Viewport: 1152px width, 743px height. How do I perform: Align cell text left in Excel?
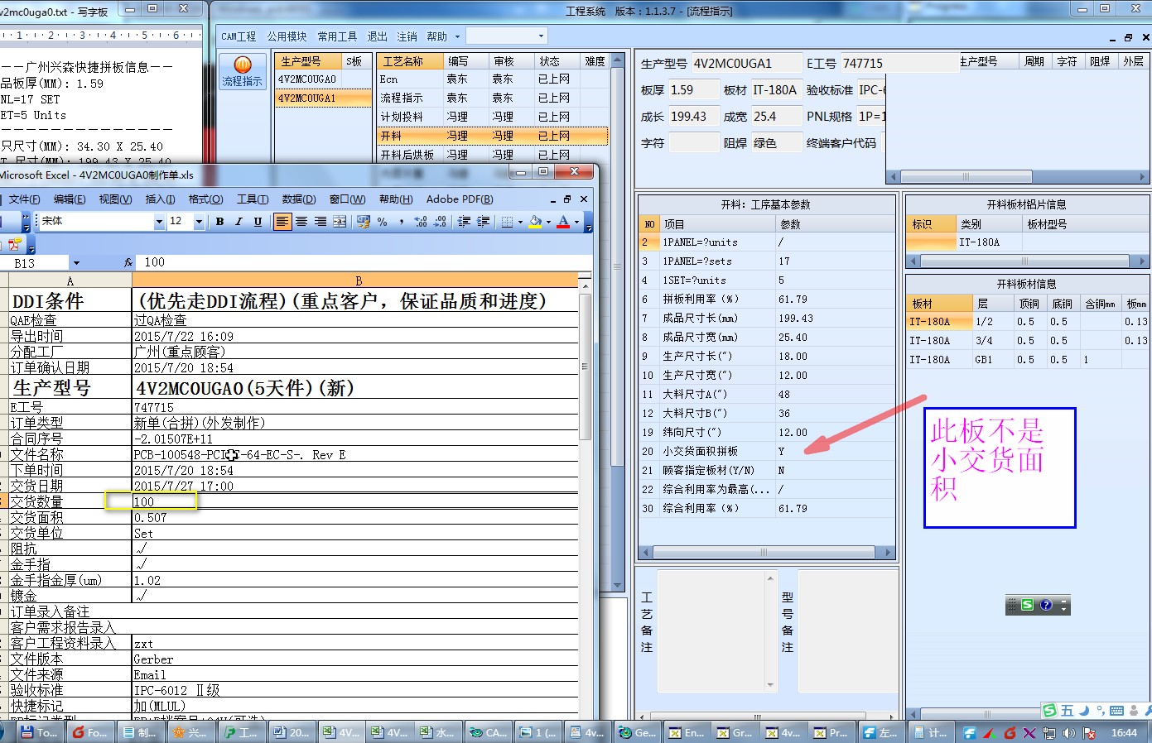pyautogui.click(x=282, y=222)
